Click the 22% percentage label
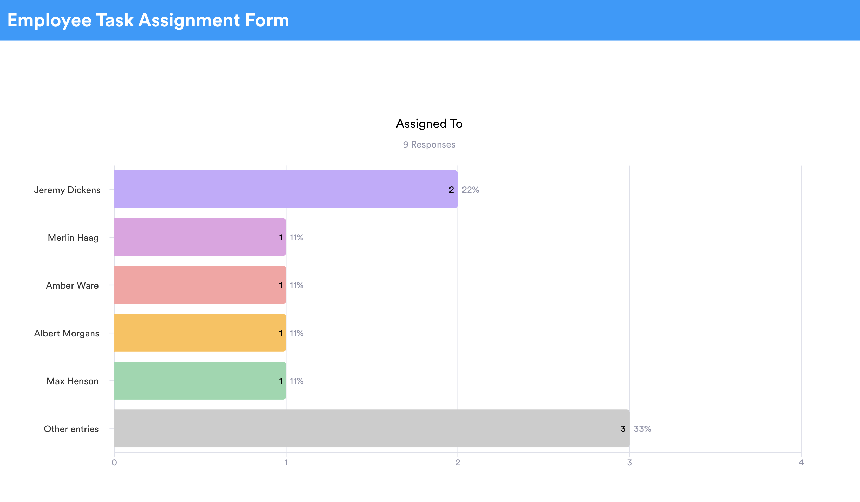Viewport: 860px width, 502px height. pos(470,190)
